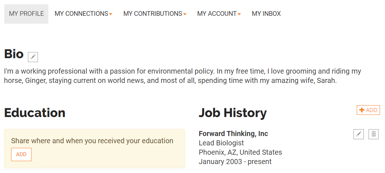Viewport: 385px width, 173px height.
Task: Select the Job History section heading
Action: pyautogui.click(x=232, y=113)
